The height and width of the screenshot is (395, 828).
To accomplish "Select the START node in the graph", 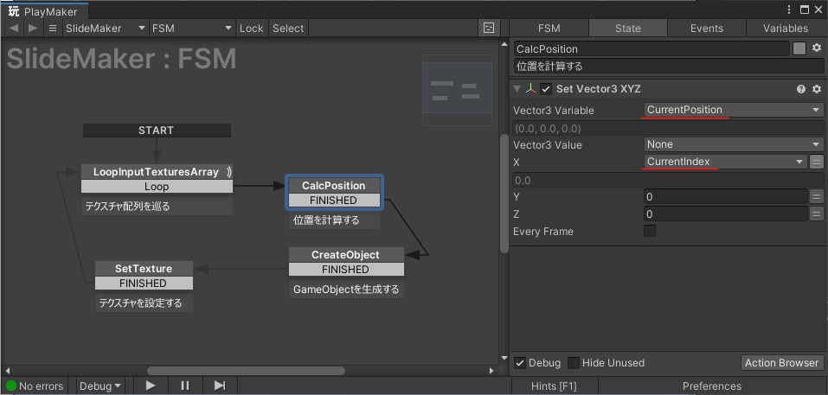I will (x=157, y=131).
